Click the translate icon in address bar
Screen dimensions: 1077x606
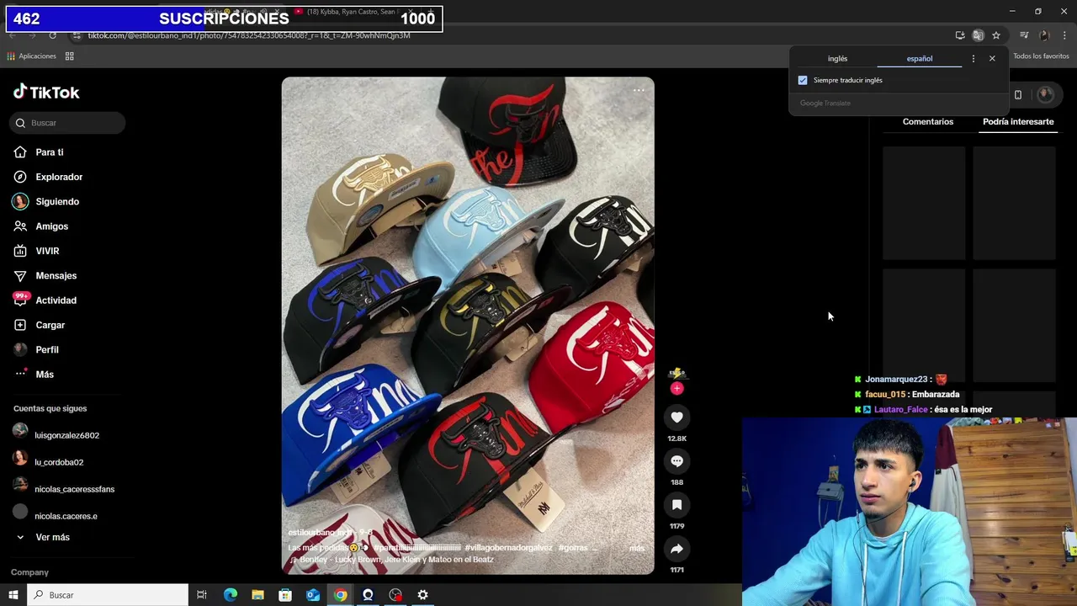pos(978,35)
